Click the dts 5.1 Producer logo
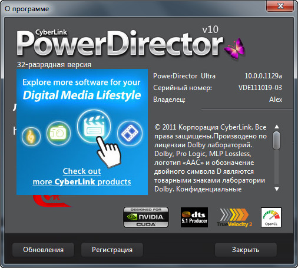 click(x=194, y=217)
